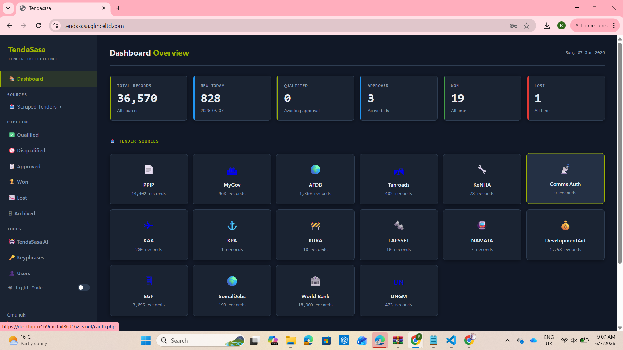Open Visual Studio Code from the taskbar

tap(451, 340)
